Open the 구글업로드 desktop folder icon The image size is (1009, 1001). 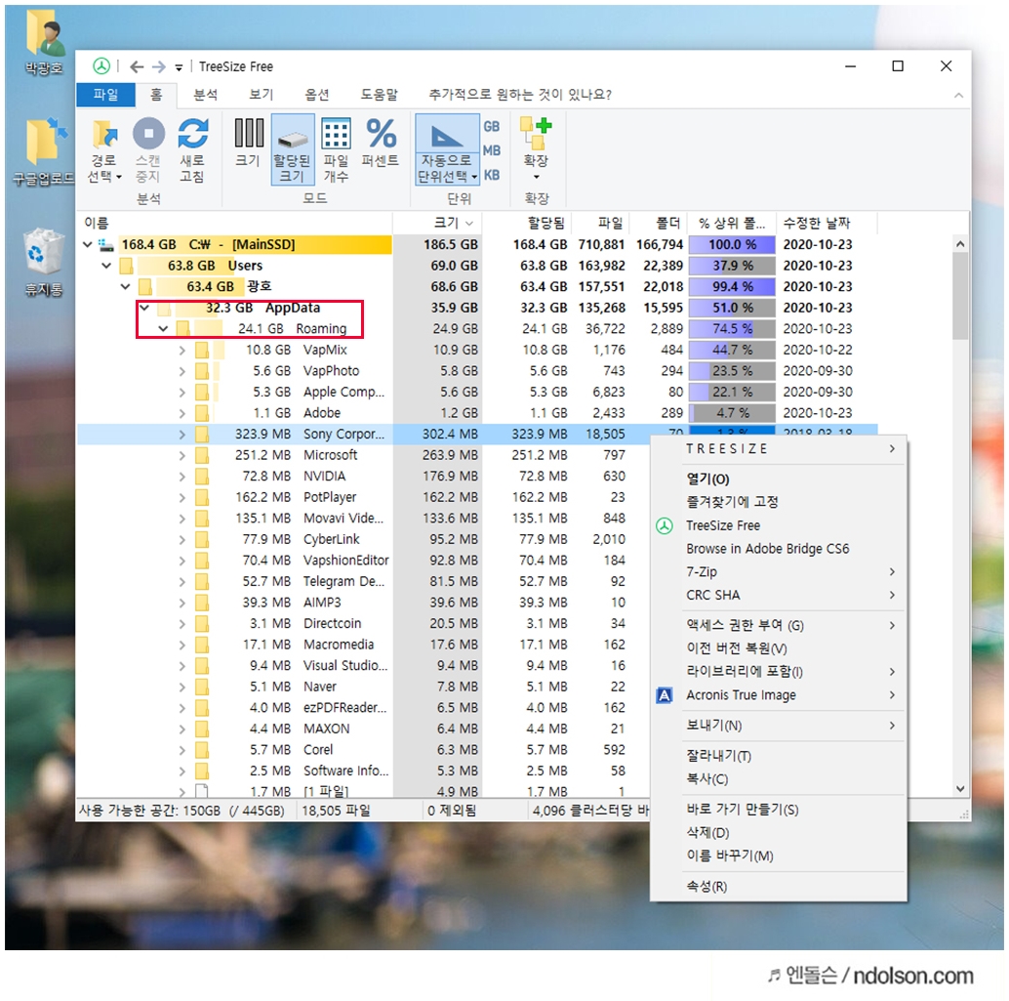coord(44,152)
